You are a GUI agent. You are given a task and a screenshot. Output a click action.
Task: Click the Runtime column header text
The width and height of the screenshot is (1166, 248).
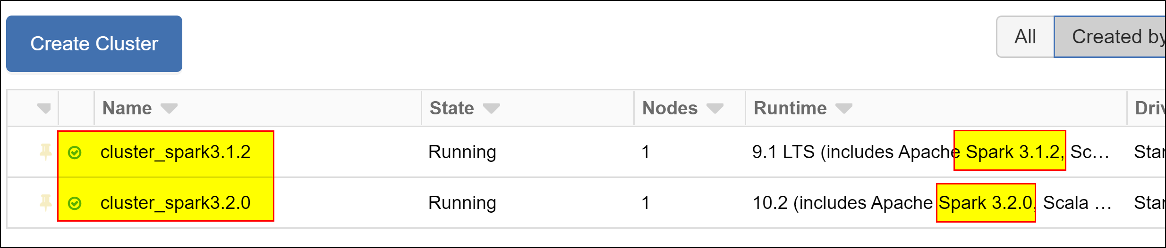point(790,108)
